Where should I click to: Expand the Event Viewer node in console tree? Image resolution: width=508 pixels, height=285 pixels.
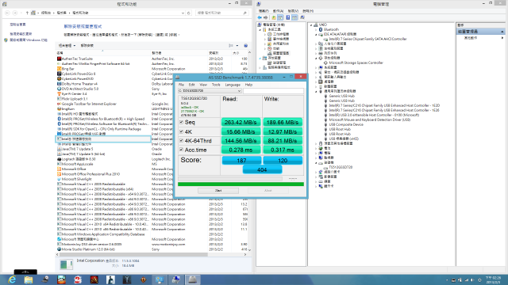pyautogui.click(x=265, y=39)
